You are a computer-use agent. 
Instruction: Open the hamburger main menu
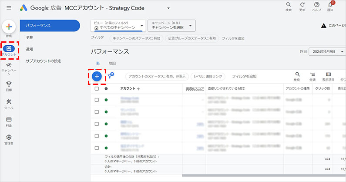coord(9,8)
